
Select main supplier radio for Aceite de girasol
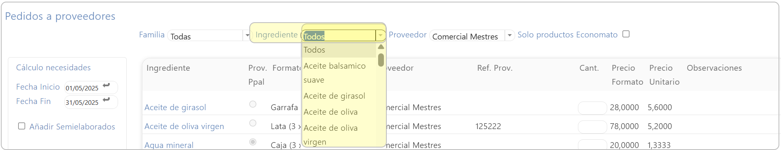tap(253, 104)
